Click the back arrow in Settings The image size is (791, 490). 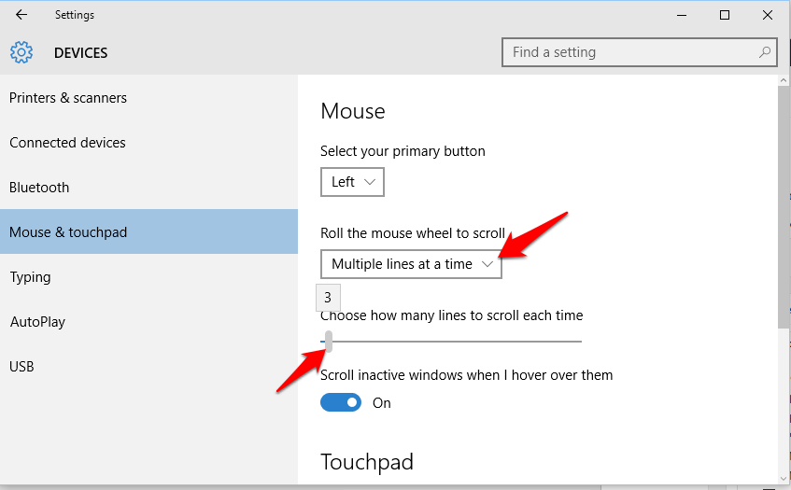coord(21,15)
